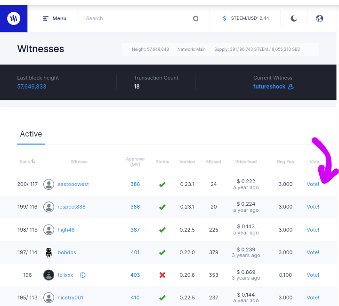Click the search magnifier icon
339x306 pixels.
point(196,18)
